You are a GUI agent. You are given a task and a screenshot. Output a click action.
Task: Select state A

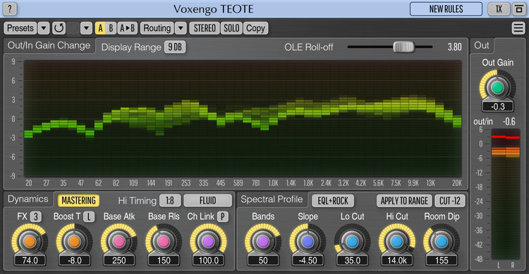pyautogui.click(x=100, y=28)
